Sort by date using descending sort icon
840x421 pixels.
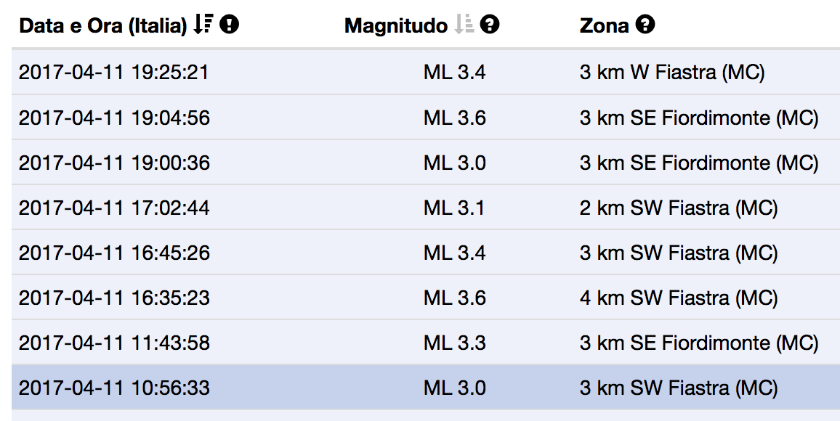point(203,25)
